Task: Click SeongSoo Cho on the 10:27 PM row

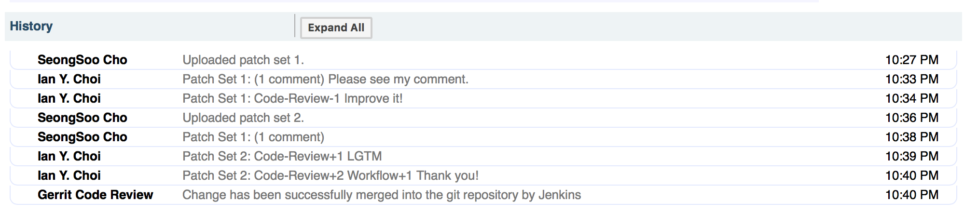Action: pos(82,60)
